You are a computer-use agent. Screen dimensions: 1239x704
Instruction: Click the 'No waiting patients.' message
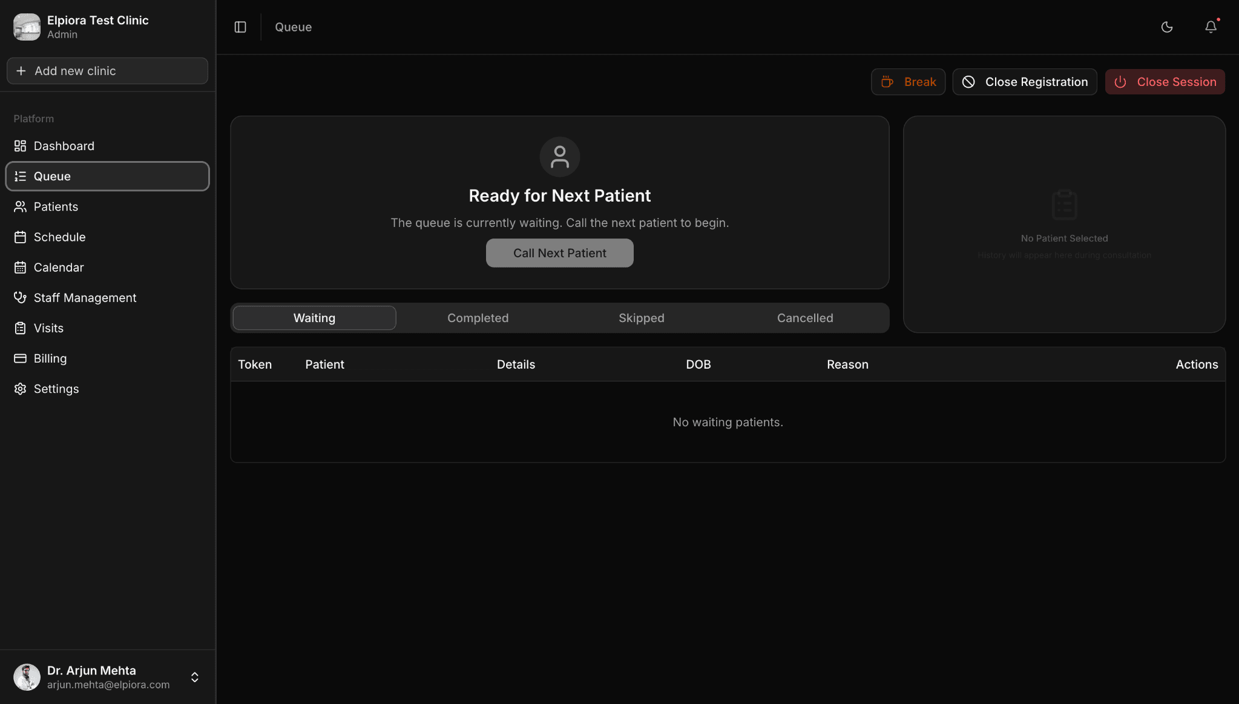coord(728,422)
